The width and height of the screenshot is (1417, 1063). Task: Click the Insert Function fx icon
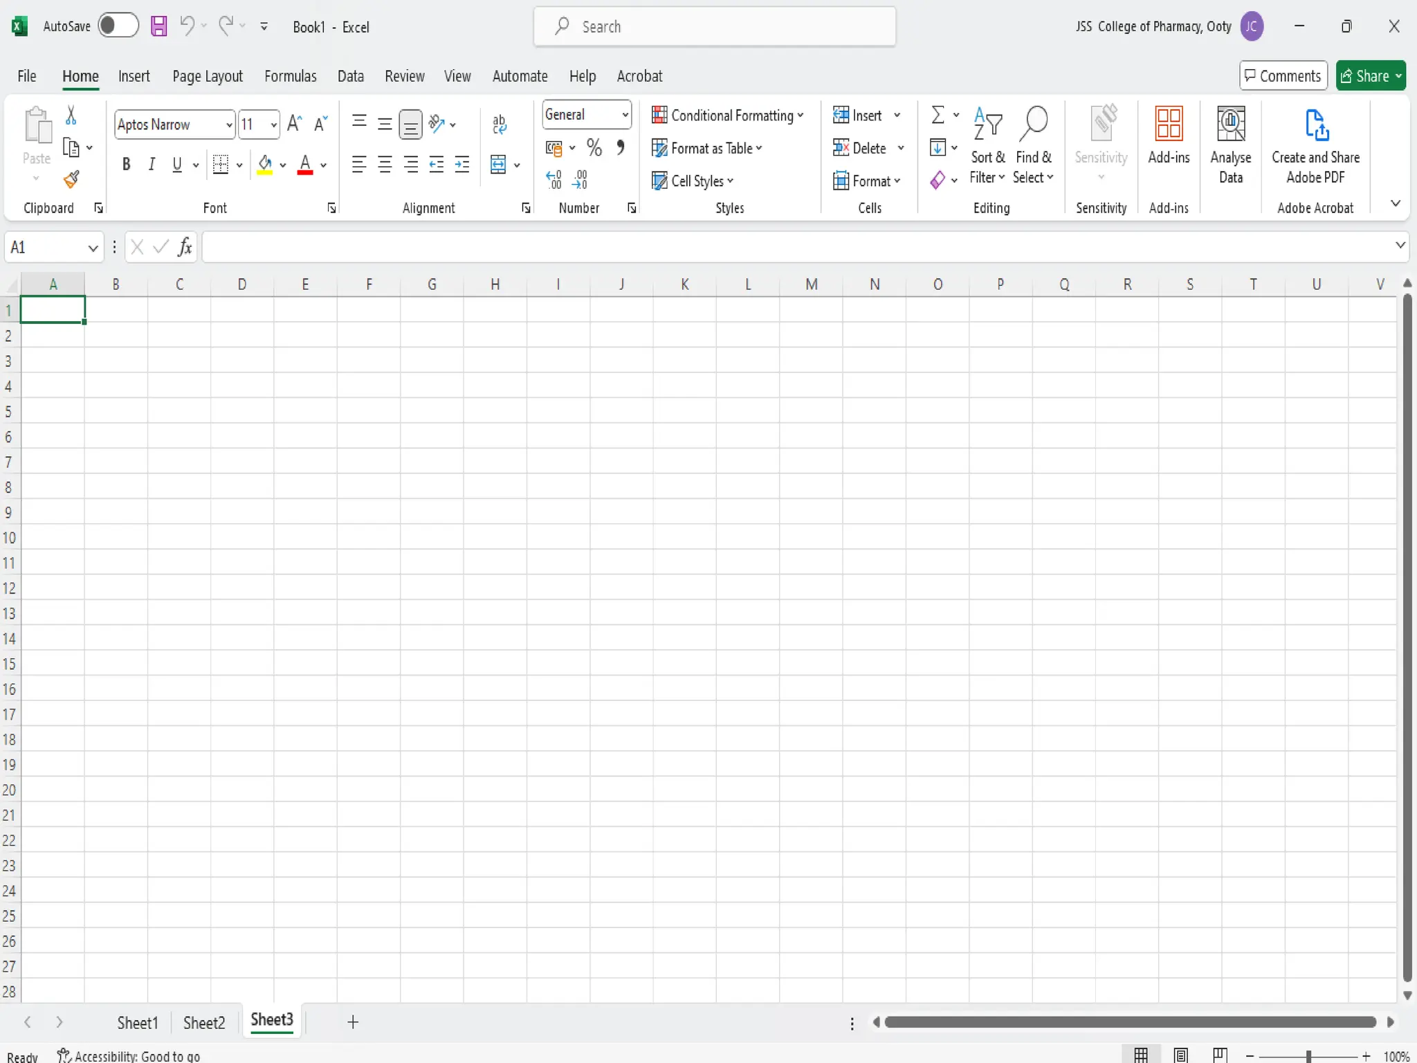tap(185, 247)
